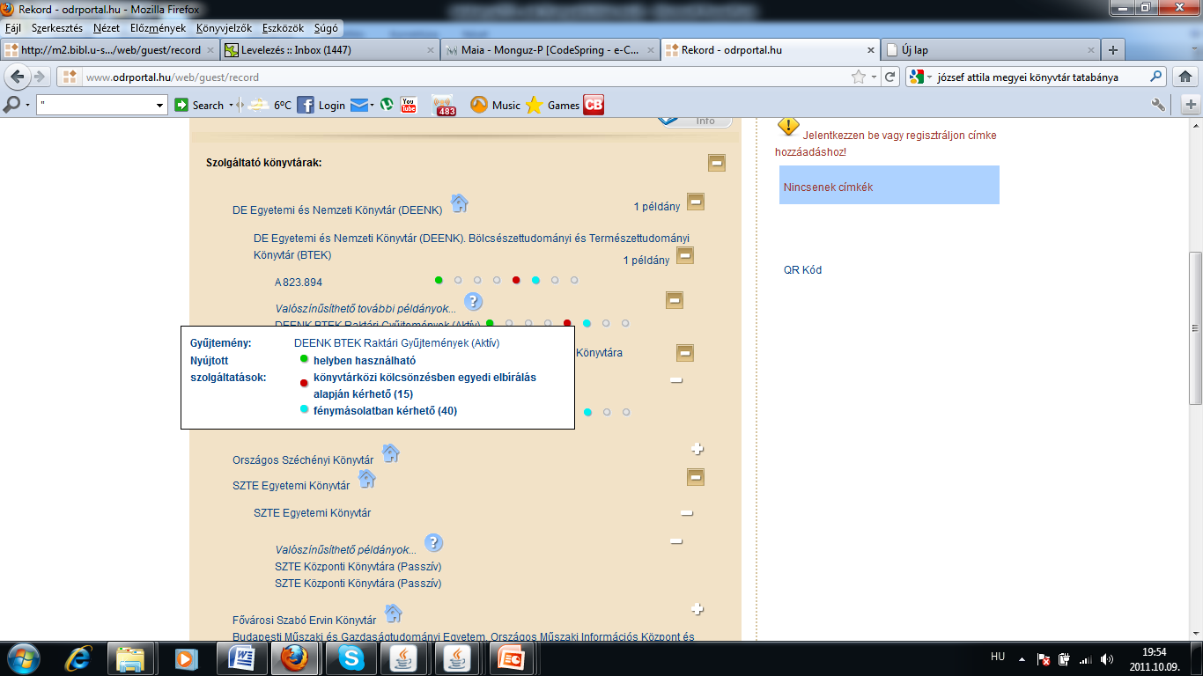The width and height of the screenshot is (1203, 676).
Task: Click the home icon beside Fővárosi Szabó Ervin Könyvtár
Action: coord(393,614)
